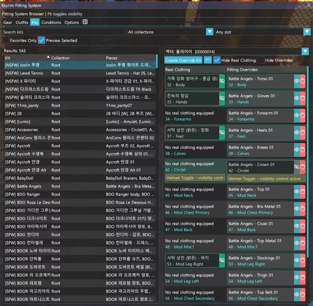The height and width of the screenshot is (306, 313).
Task: Select the [SFW] BabyDoll kit row
Action: pos(80,178)
